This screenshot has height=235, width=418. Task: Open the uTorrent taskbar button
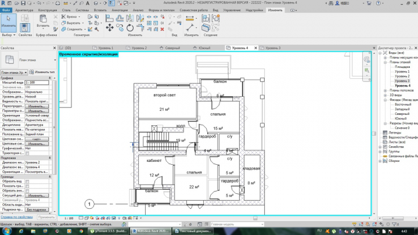point(109,231)
